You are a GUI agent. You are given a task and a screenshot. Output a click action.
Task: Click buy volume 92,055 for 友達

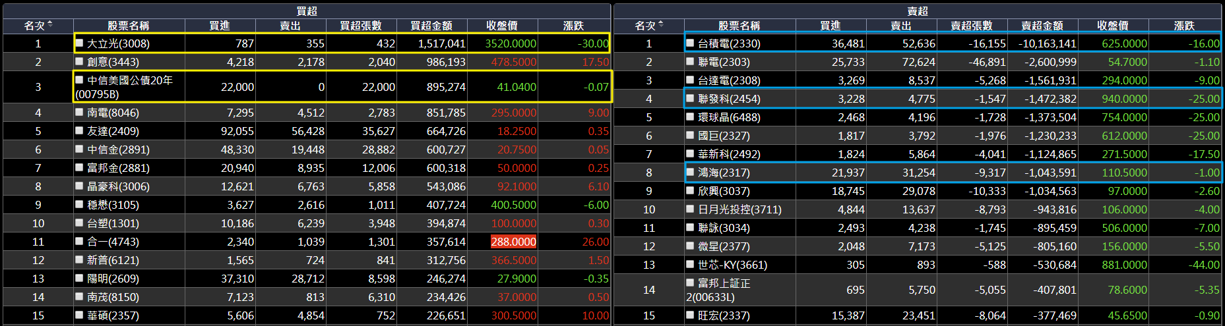coord(237,131)
